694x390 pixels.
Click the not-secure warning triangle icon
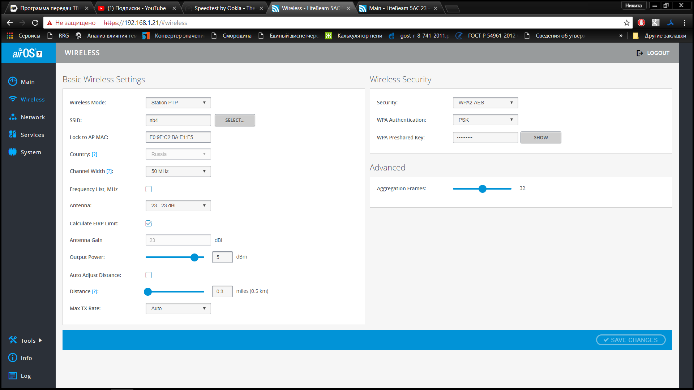[50, 23]
